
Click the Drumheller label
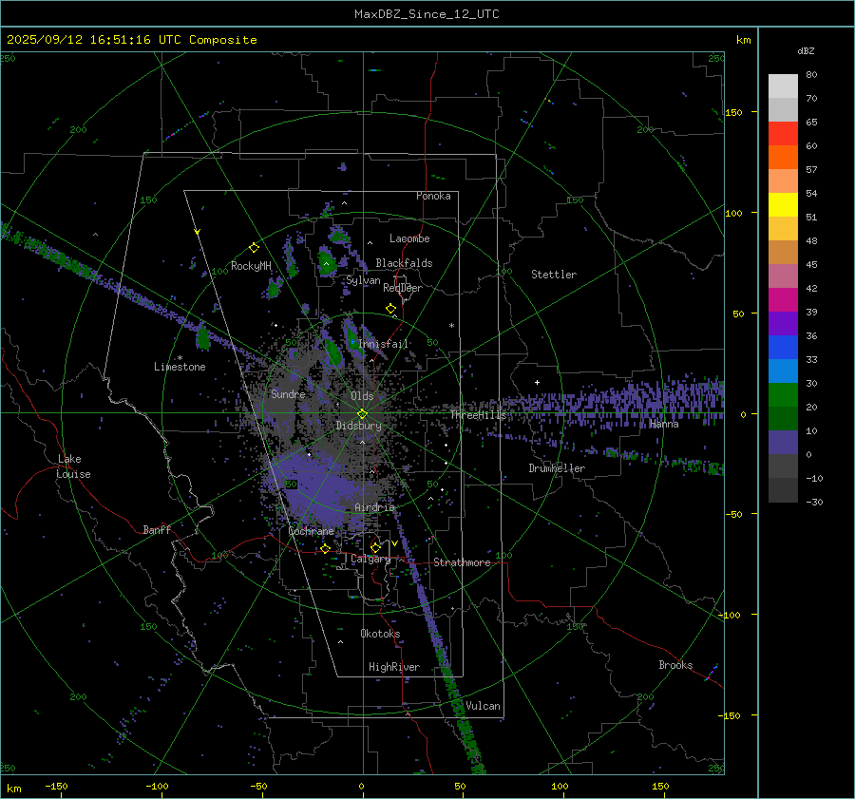tap(557, 468)
